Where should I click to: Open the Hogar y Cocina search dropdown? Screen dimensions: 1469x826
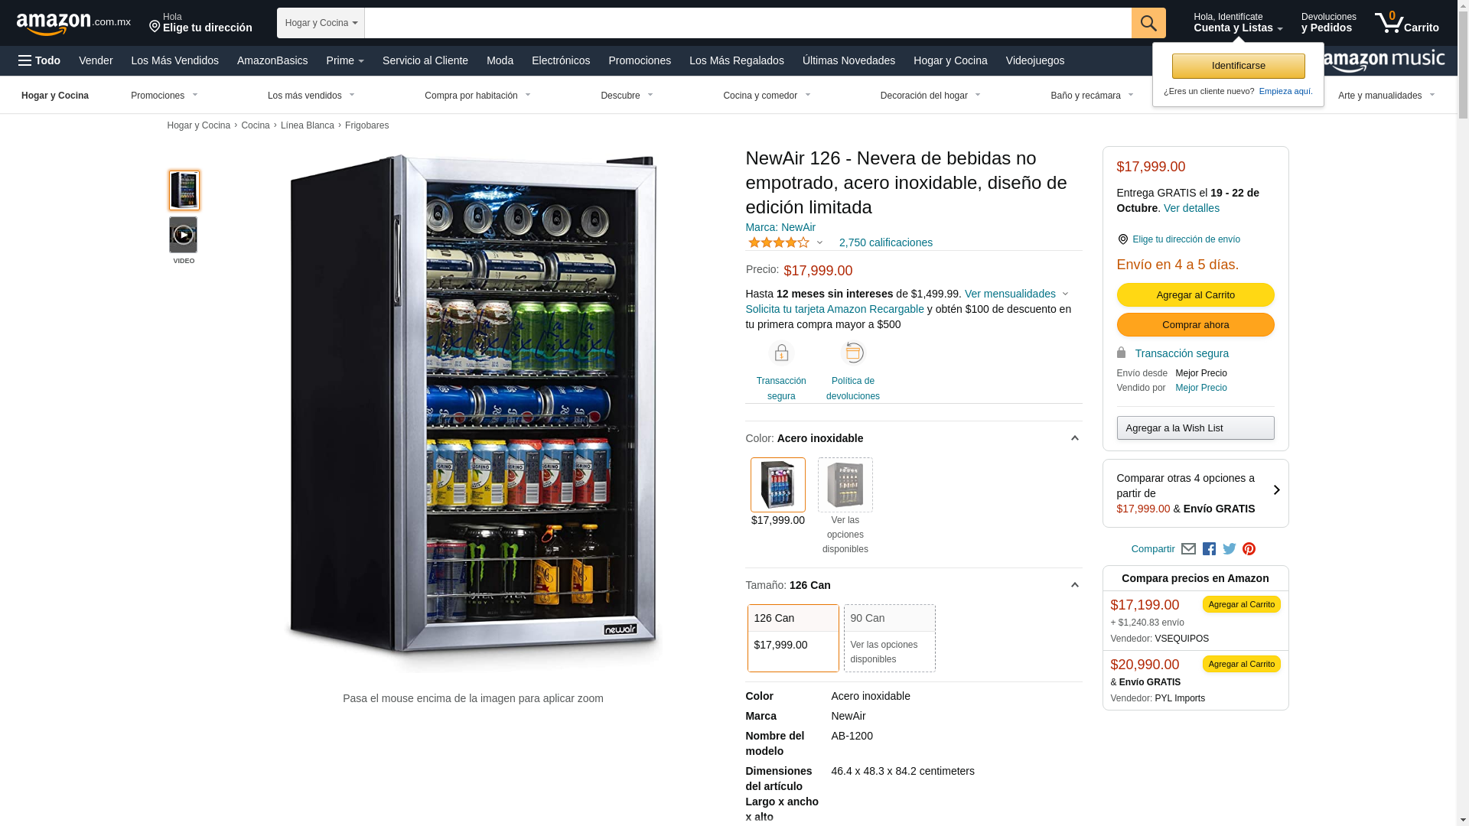tap(321, 23)
